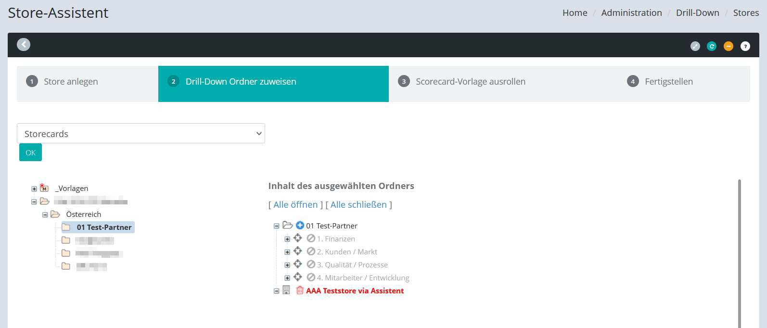Click the Alle schließen link
This screenshot has width=767, height=328.
click(358, 204)
